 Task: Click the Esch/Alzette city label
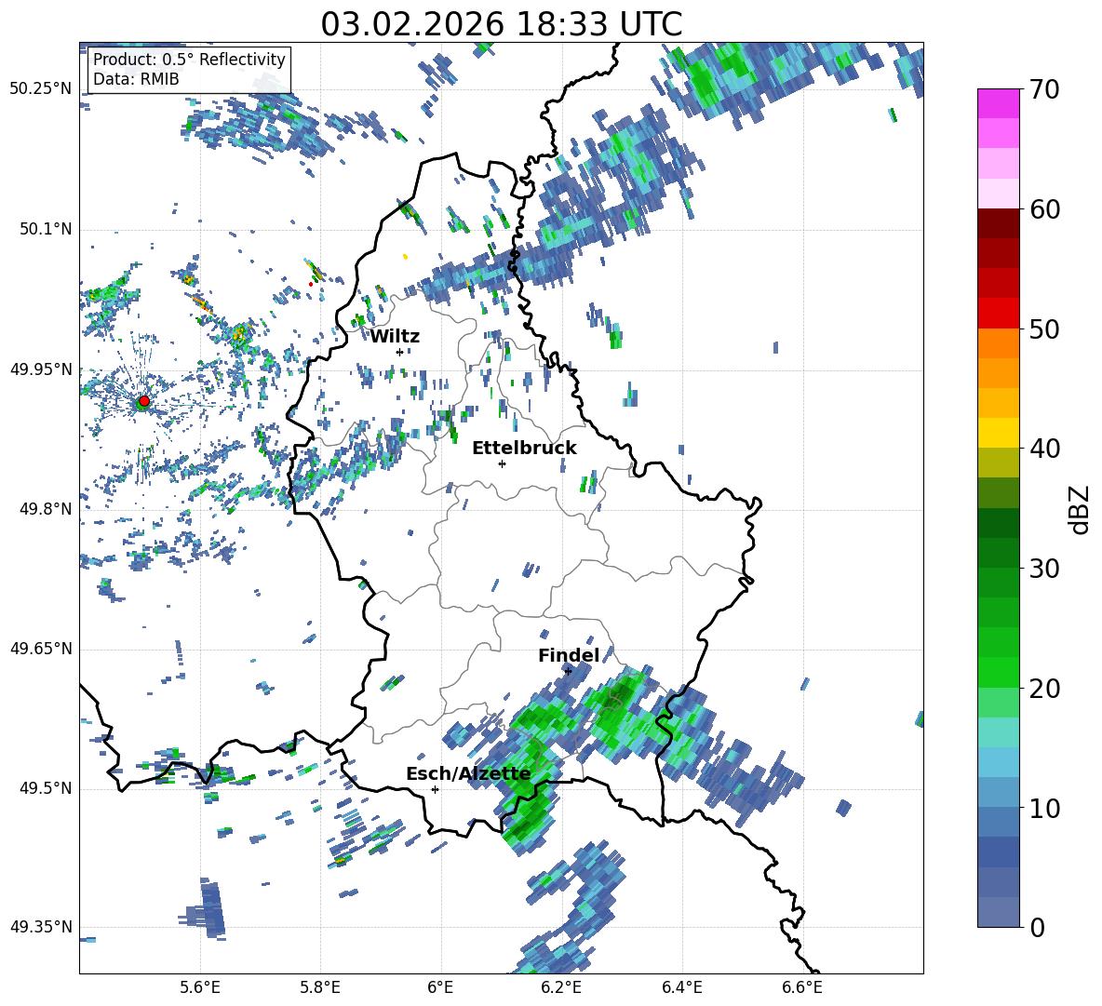coord(468,773)
